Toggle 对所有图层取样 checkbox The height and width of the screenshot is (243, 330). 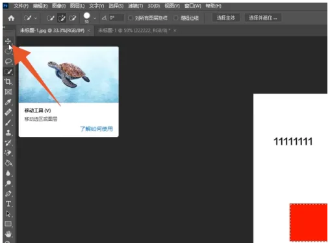[131, 18]
